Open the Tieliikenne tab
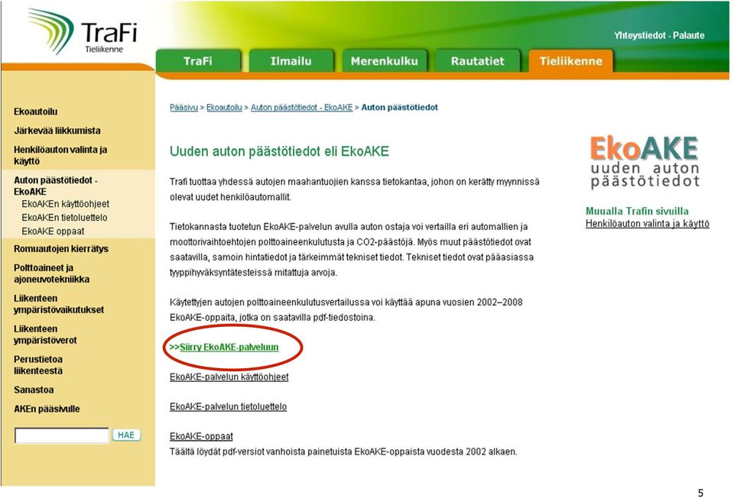 [x=570, y=61]
